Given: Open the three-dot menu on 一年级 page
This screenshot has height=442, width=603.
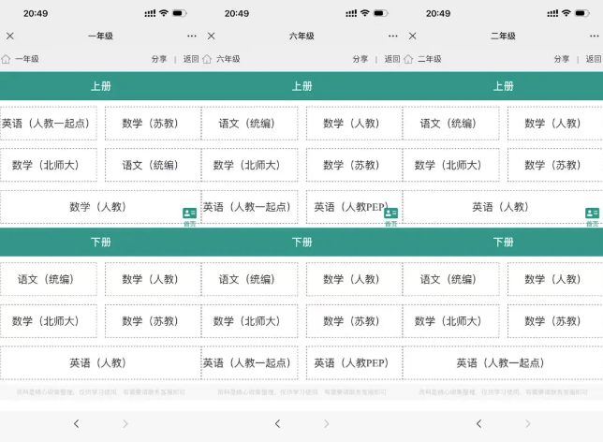Looking at the screenshot, I should pos(192,36).
